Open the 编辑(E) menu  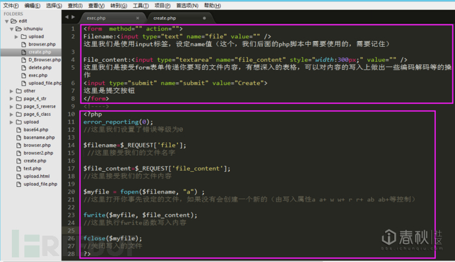click(32, 5)
